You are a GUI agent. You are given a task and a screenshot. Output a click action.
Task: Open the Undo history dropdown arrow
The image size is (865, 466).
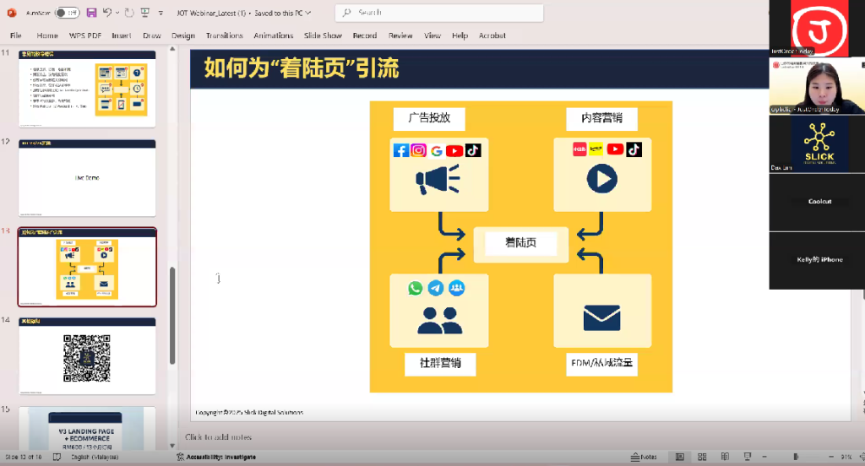117,13
